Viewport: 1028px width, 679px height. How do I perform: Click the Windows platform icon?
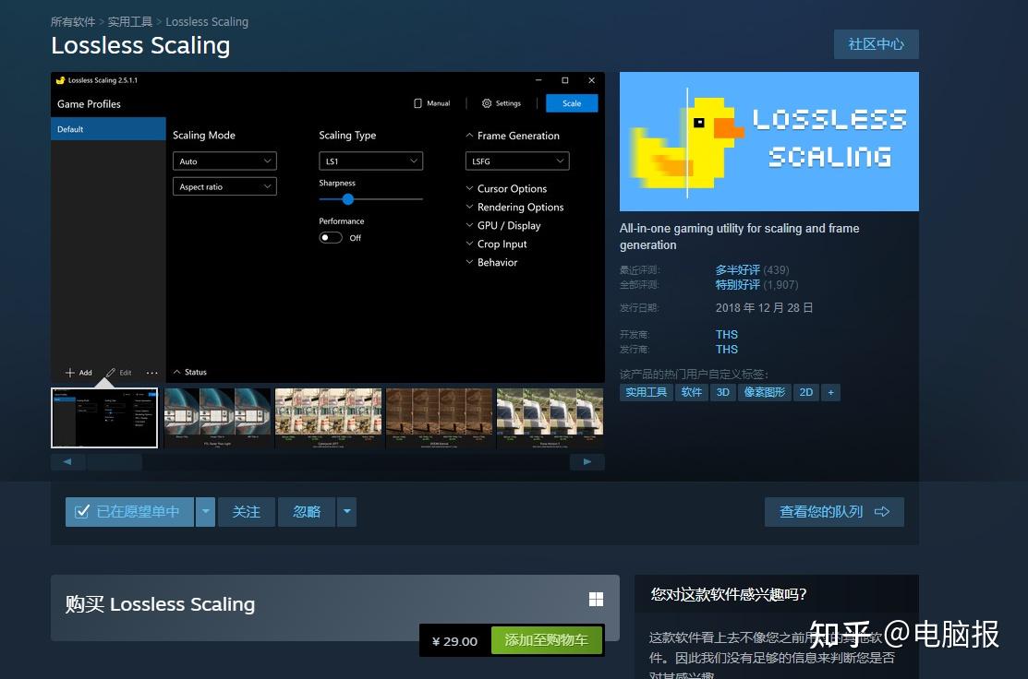pos(596,599)
